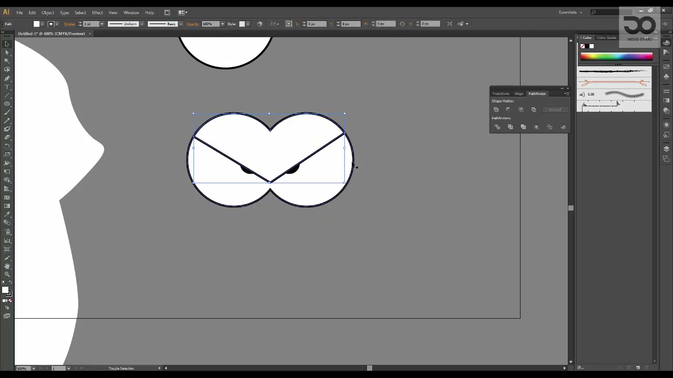Swap fill and stroke colors in toolbar

tap(10, 283)
